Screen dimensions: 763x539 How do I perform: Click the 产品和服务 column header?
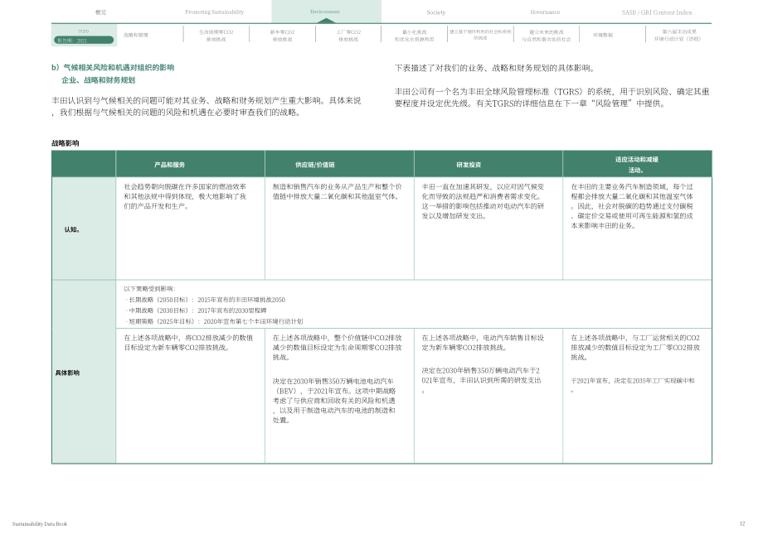pos(170,165)
